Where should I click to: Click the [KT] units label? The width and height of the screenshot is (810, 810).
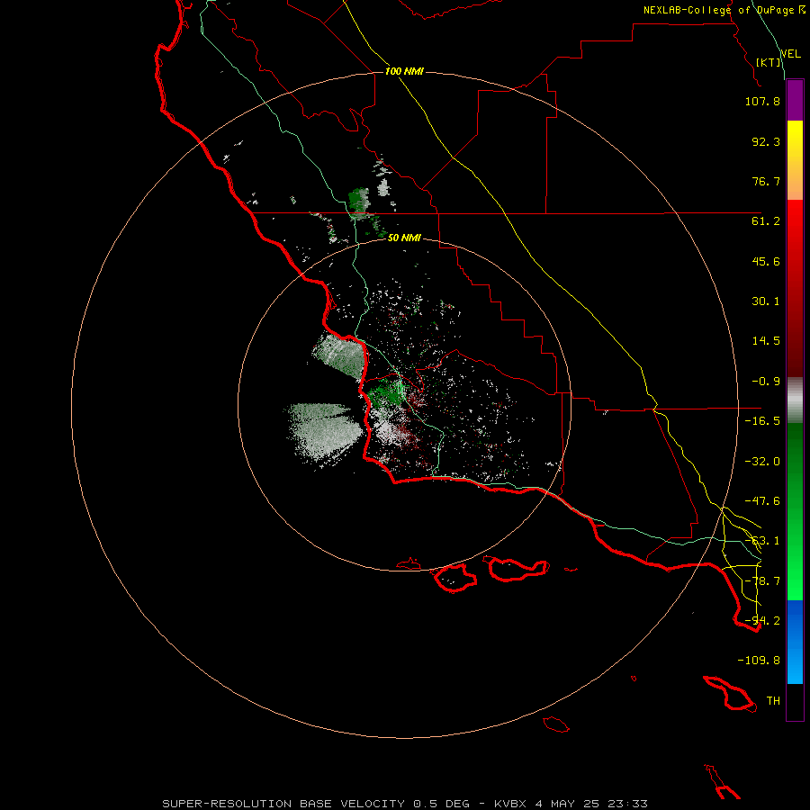coord(769,62)
